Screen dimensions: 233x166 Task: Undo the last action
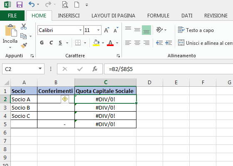coord(32,5)
